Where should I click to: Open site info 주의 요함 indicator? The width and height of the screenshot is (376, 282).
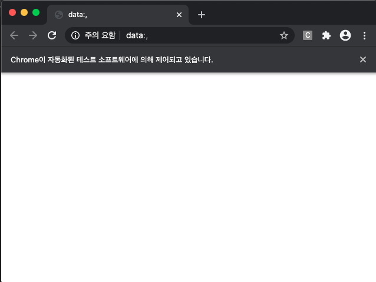(94, 35)
